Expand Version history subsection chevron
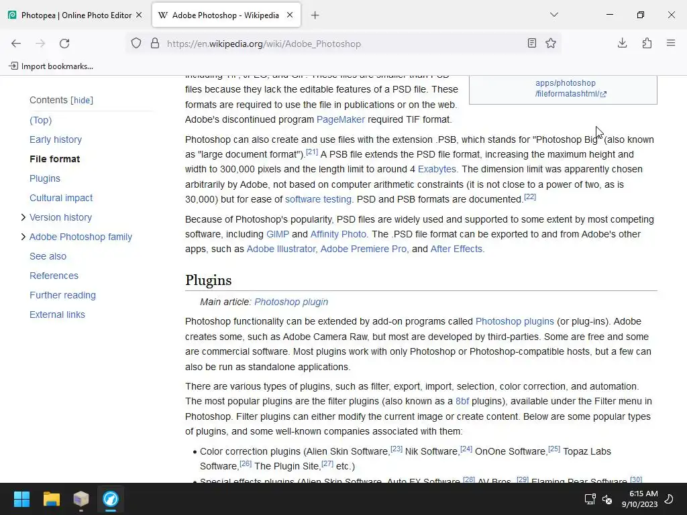 (x=23, y=217)
